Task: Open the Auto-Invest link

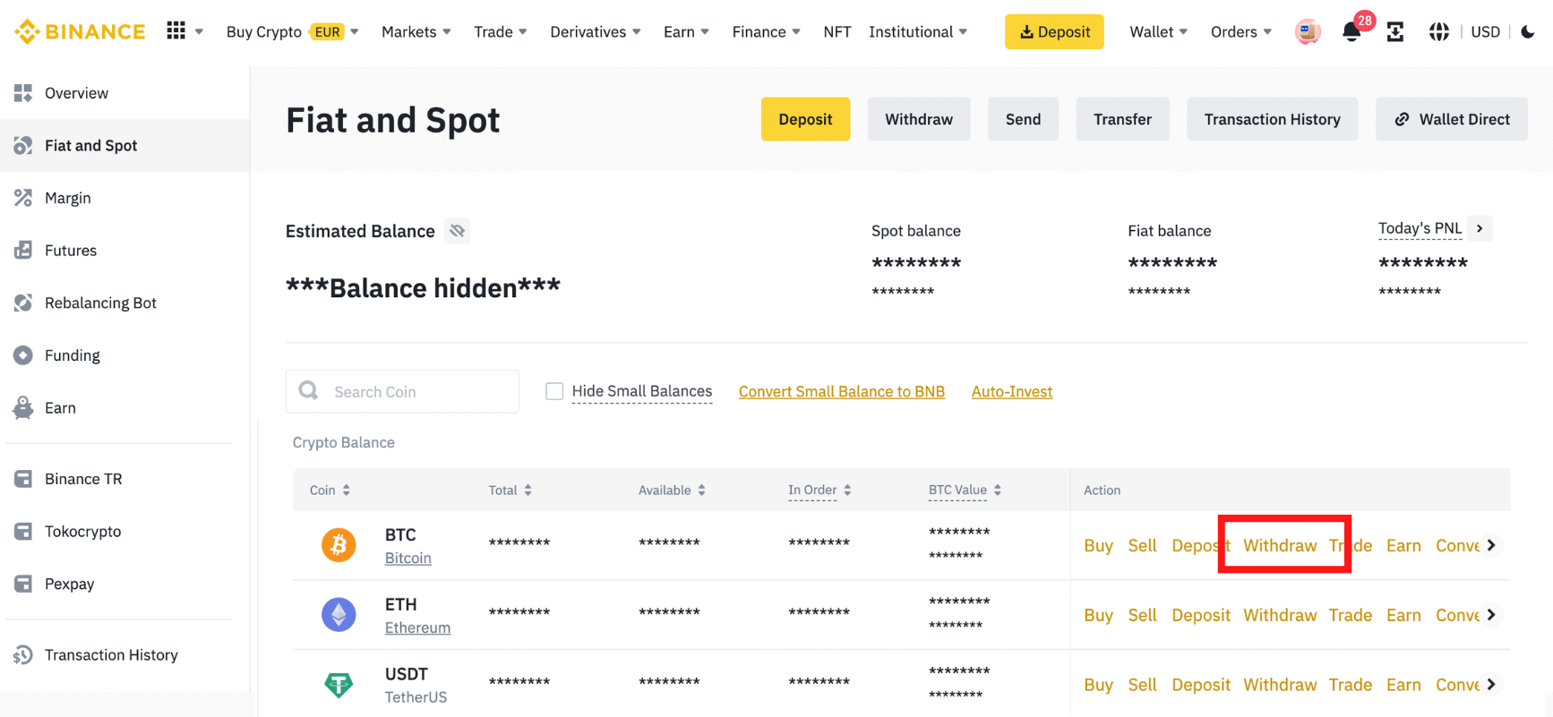Action: coord(1012,391)
